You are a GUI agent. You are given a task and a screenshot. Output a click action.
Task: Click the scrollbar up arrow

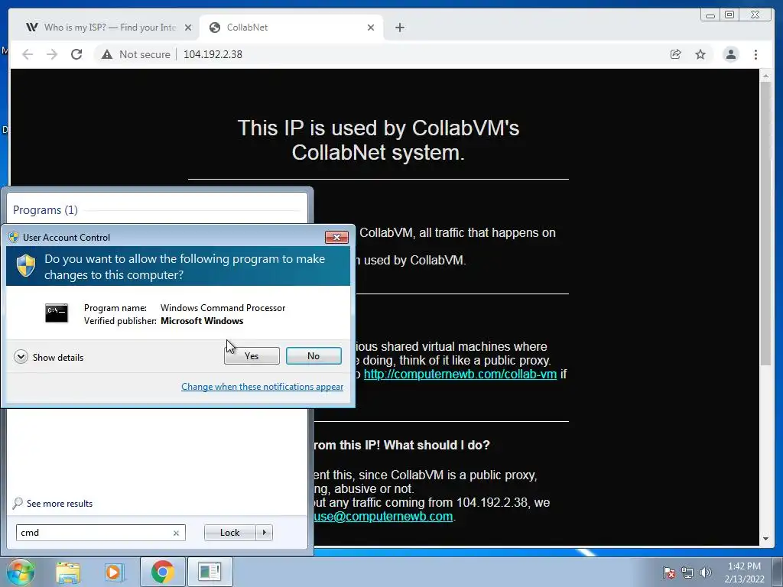765,76
